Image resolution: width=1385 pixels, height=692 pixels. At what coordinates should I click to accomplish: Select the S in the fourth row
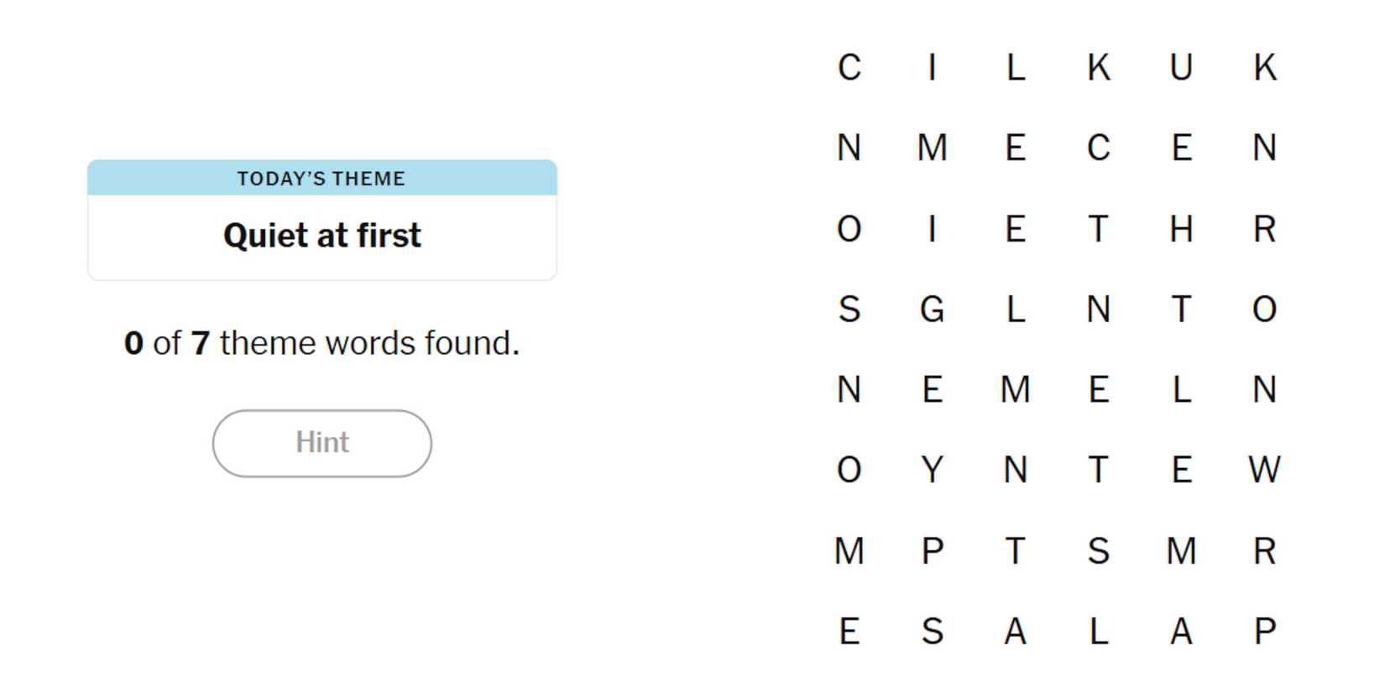pos(849,310)
